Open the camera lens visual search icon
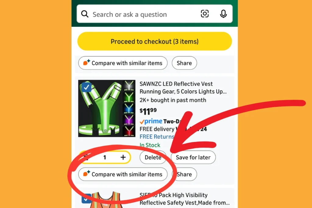The image size is (312, 208). pyautogui.click(x=204, y=14)
